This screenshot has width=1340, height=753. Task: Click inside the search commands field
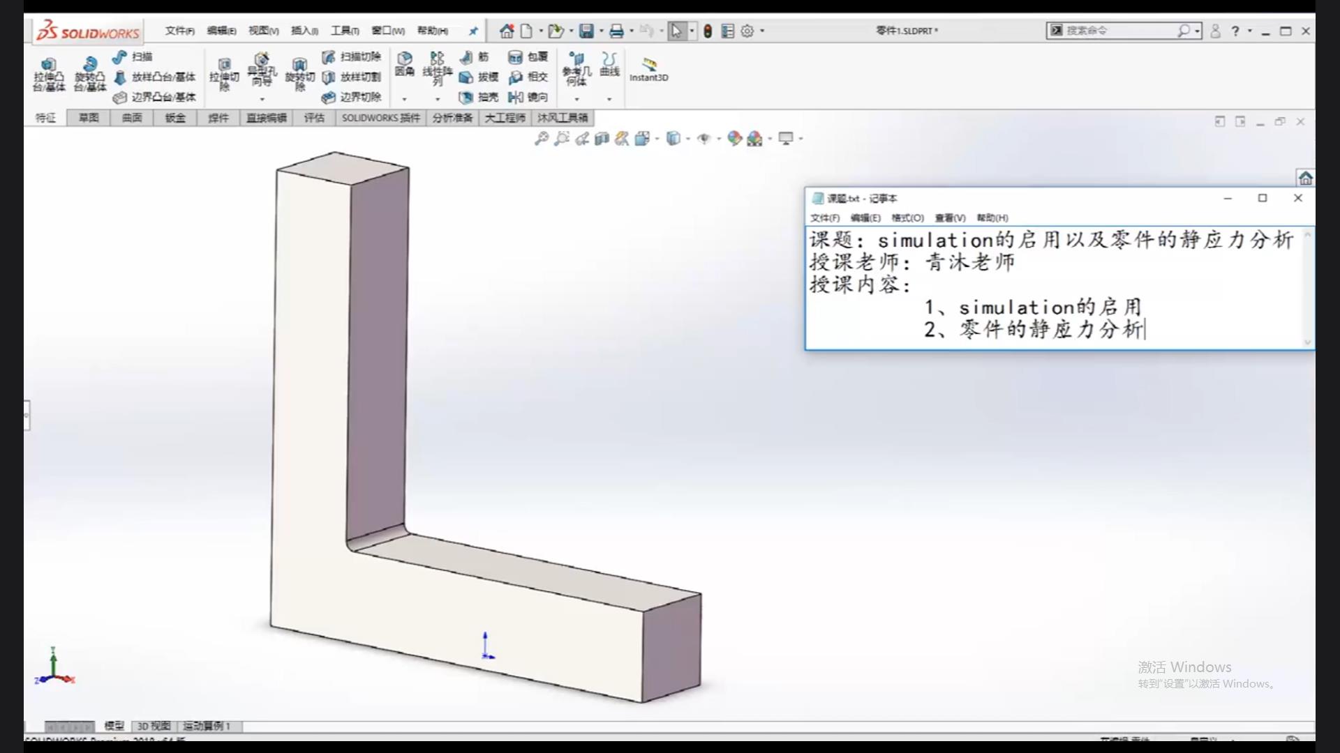pos(1119,31)
